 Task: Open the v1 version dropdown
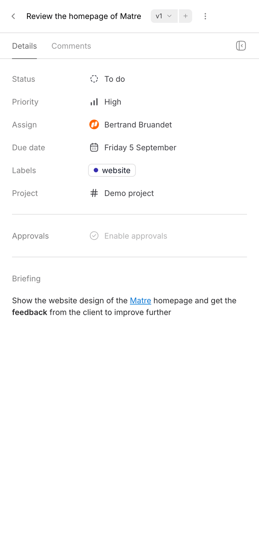pos(164,16)
